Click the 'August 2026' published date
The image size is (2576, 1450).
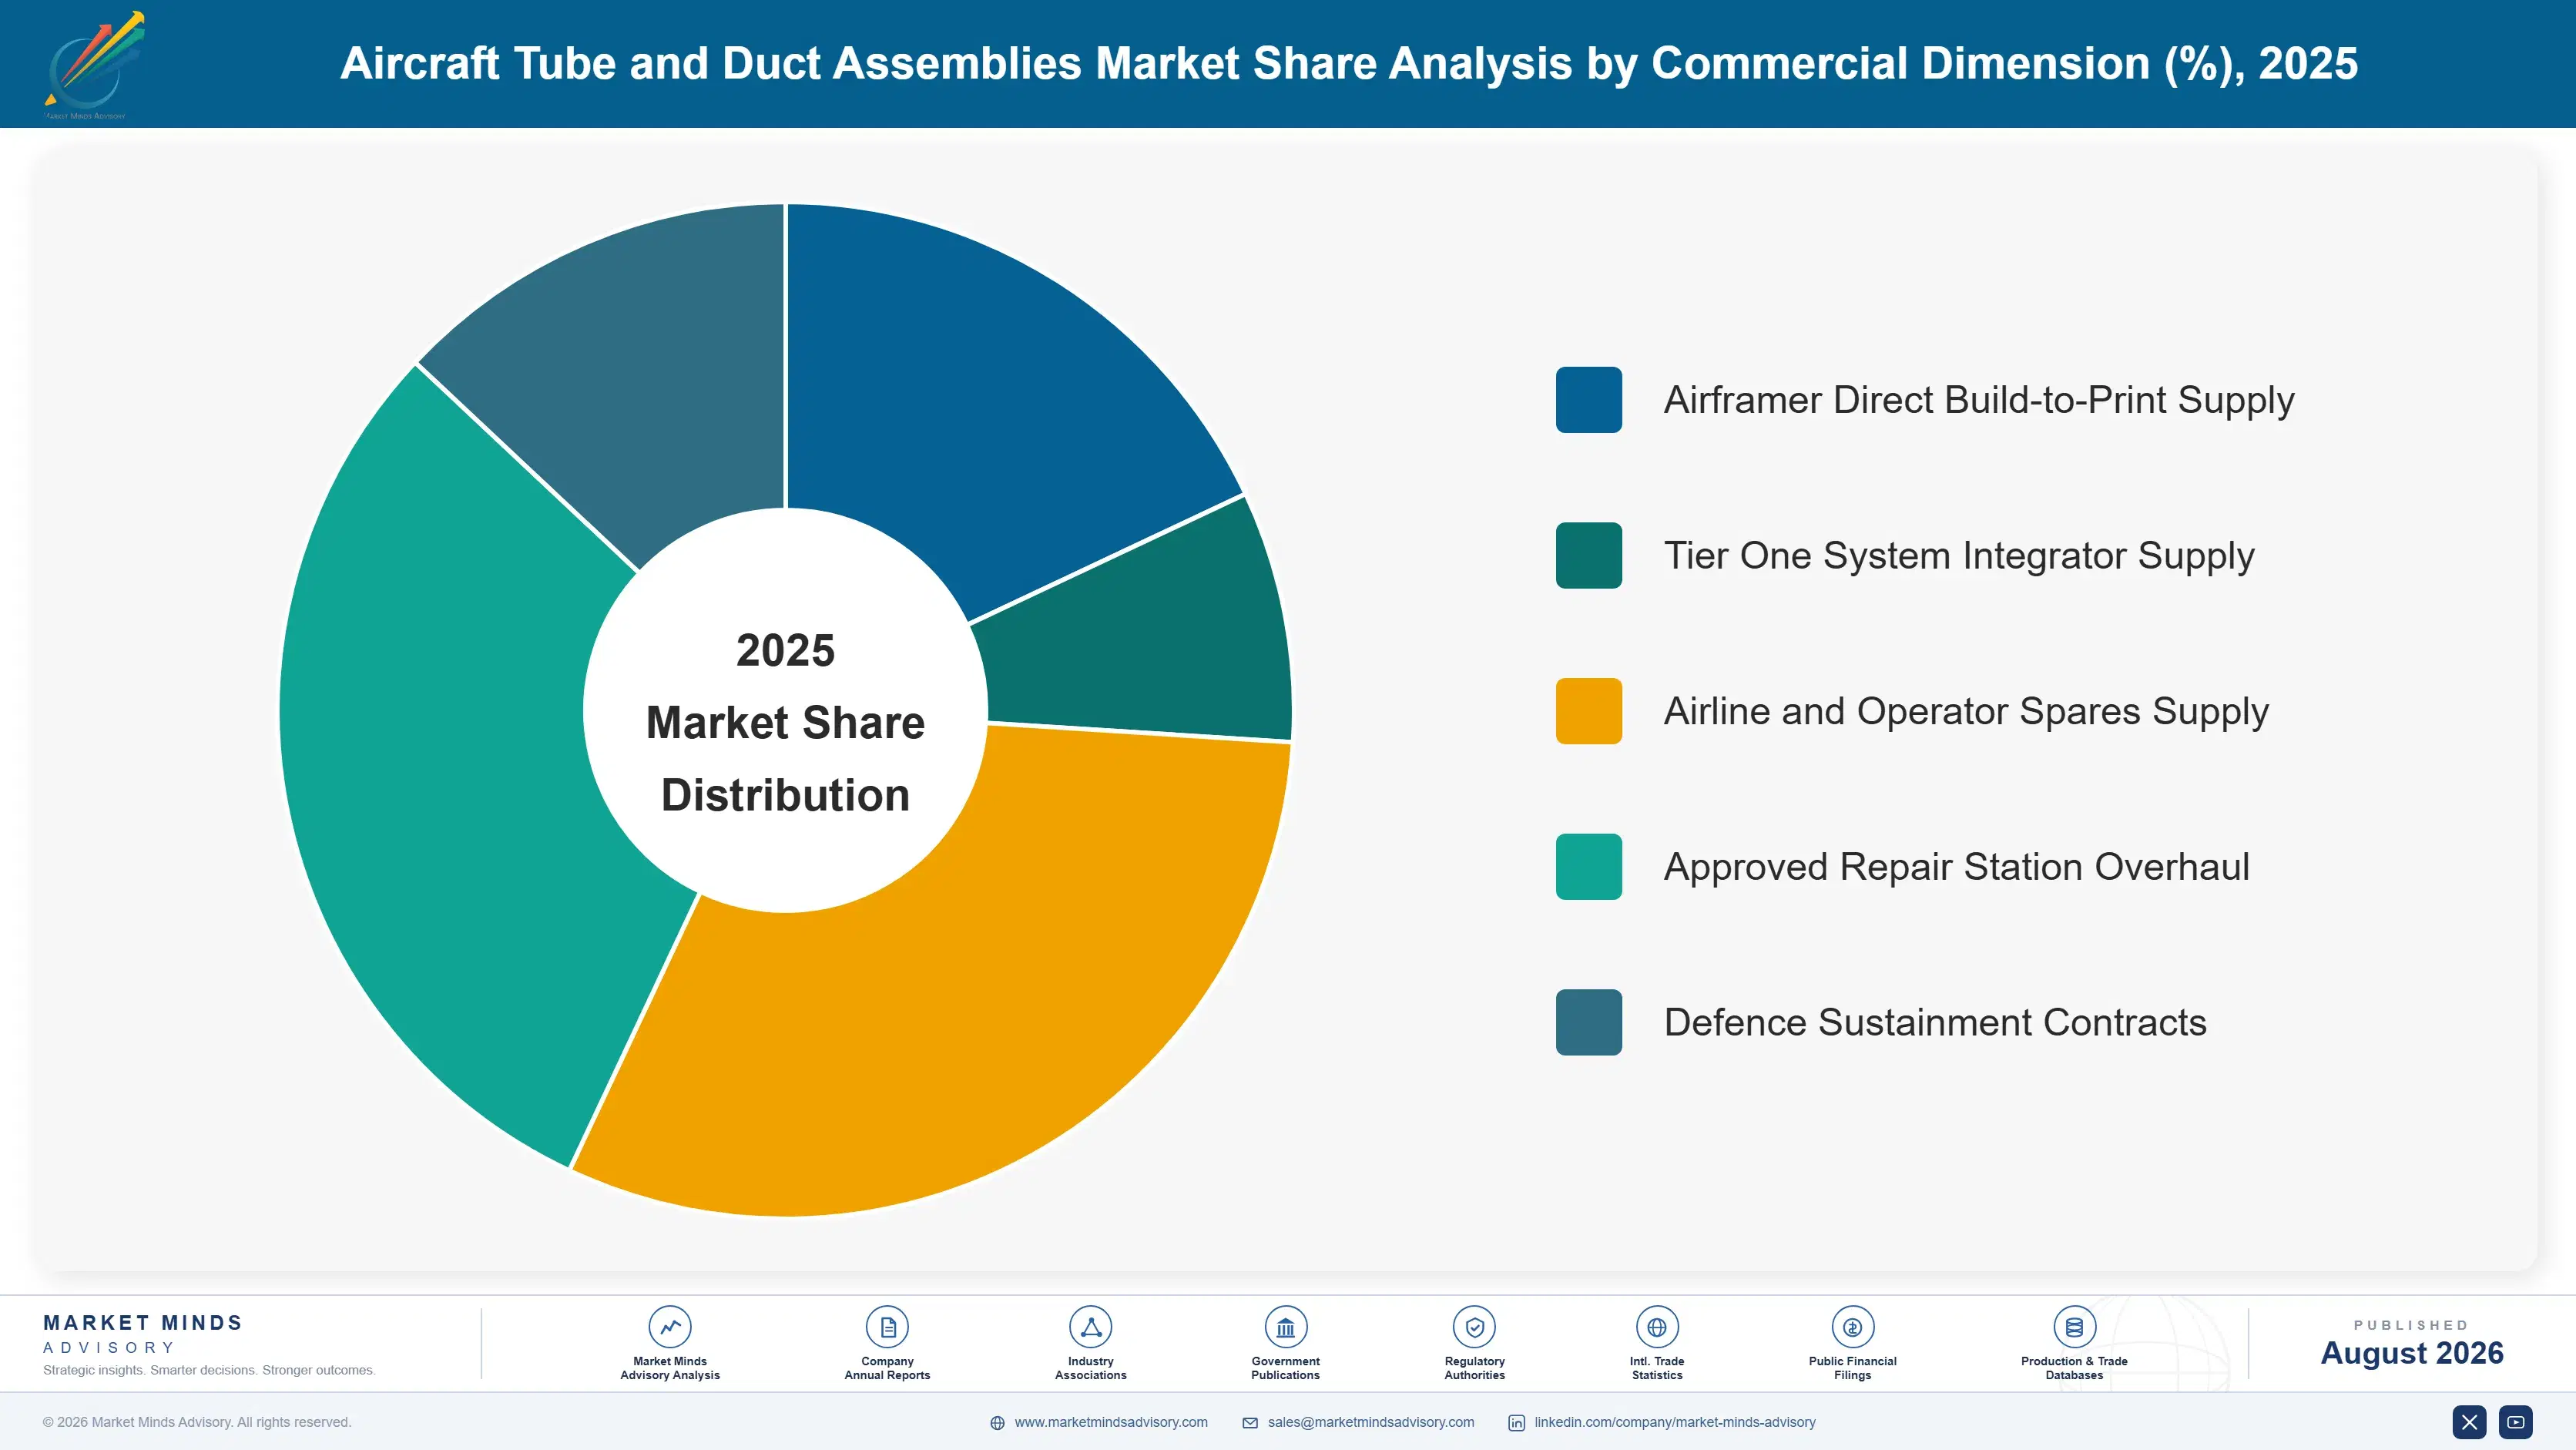[2411, 1353]
